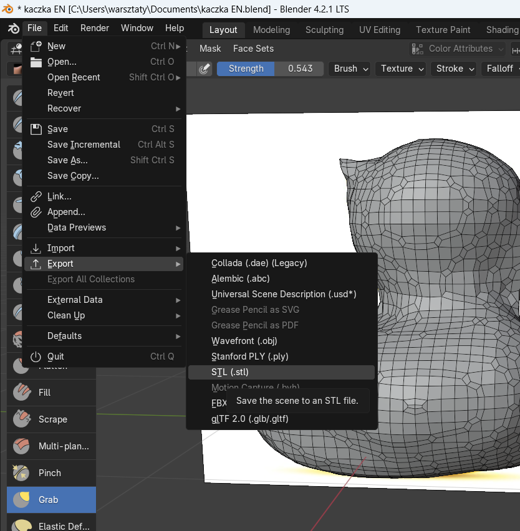Click the Link chain icon
This screenshot has width=520, height=531.
[x=36, y=196]
